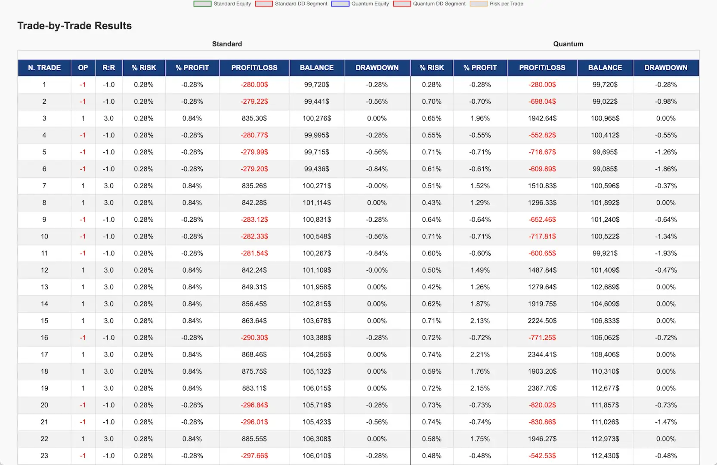This screenshot has width=717, height=465.
Task: Click the Quantum % RISK column header
Action: click(x=432, y=68)
